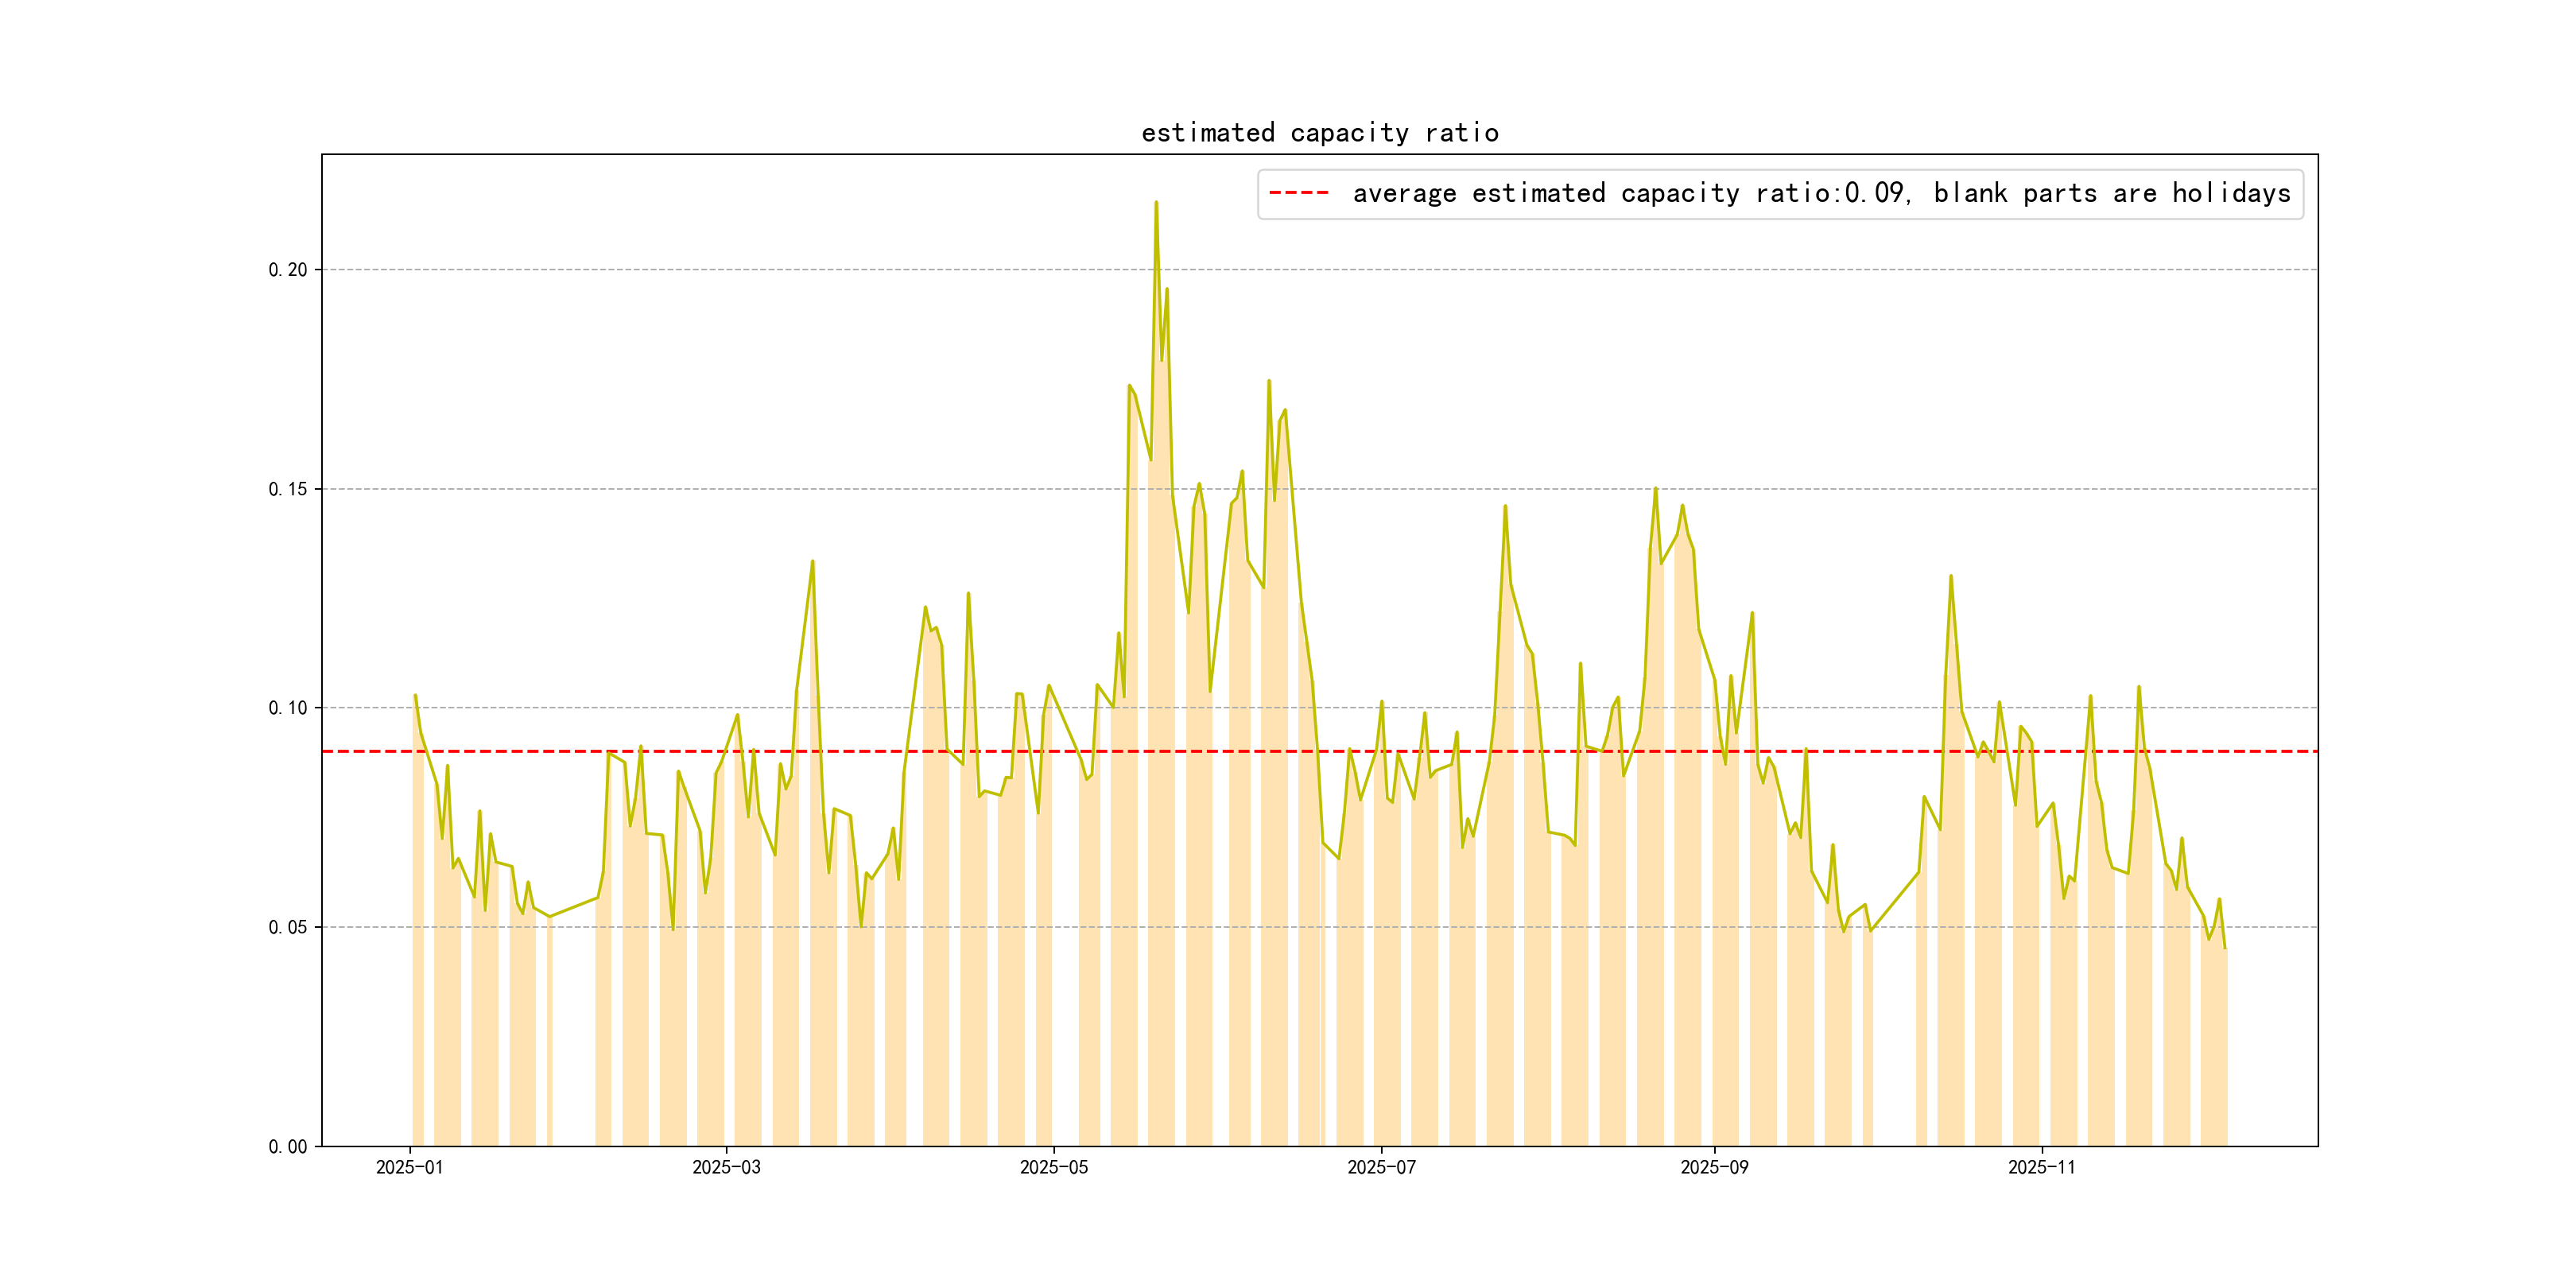Click the 2025-11 x-axis label
The height and width of the screenshot is (1288, 2576).
coord(2041,1167)
